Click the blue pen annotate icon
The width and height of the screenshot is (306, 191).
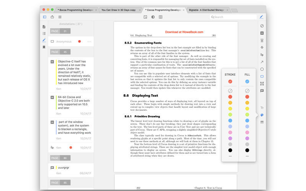[x=262, y=17]
